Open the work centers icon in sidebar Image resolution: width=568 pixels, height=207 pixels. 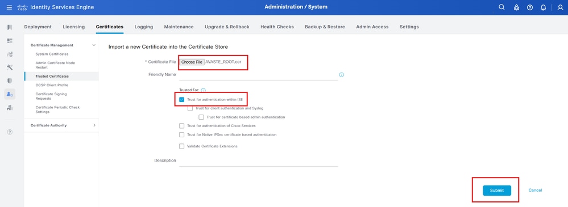[x=10, y=107]
